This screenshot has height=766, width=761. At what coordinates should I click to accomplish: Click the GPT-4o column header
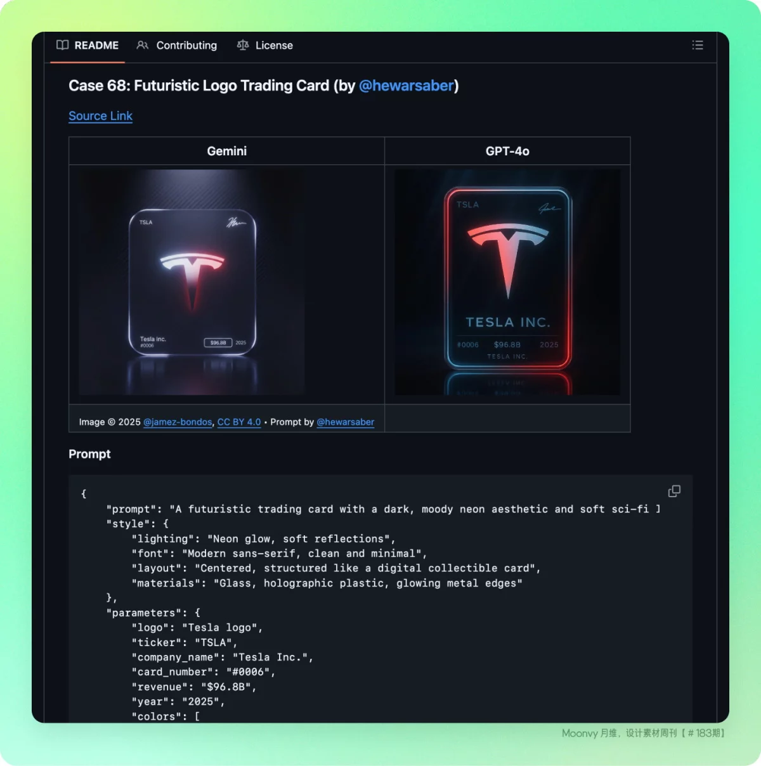coord(507,152)
